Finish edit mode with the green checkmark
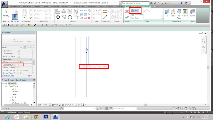This screenshot has height=120, width=213. [x=127, y=17]
